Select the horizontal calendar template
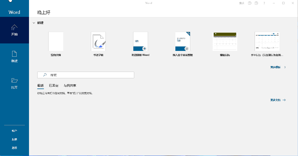 (267, 41)
